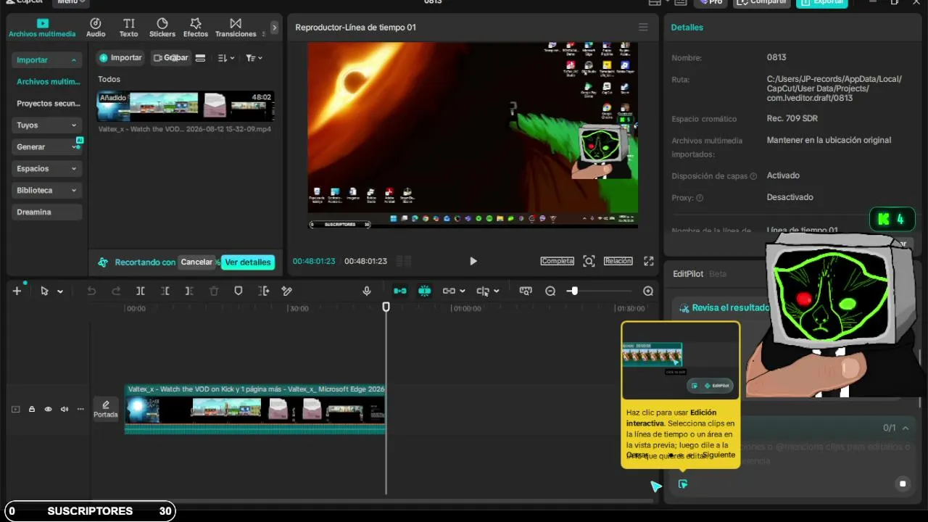Screen dimensions: 928x522
Task: Hide the main video track
Action: [48, 410]
